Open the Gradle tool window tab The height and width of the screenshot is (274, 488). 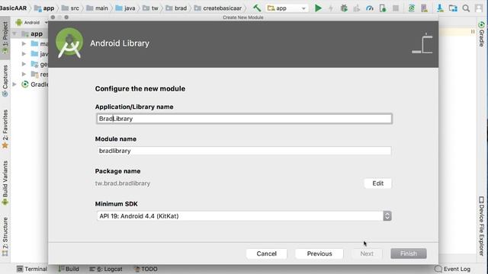481,34
